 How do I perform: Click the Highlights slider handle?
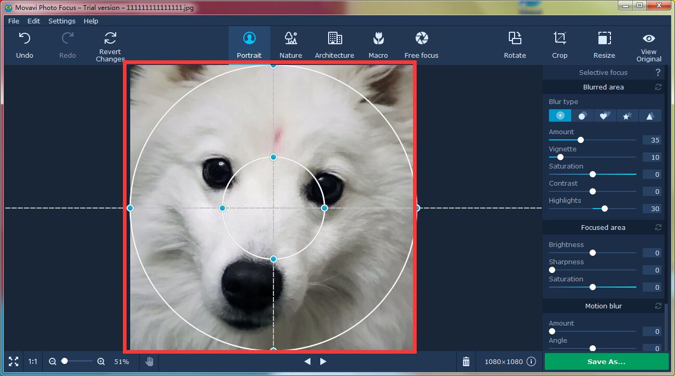[605, 209]
